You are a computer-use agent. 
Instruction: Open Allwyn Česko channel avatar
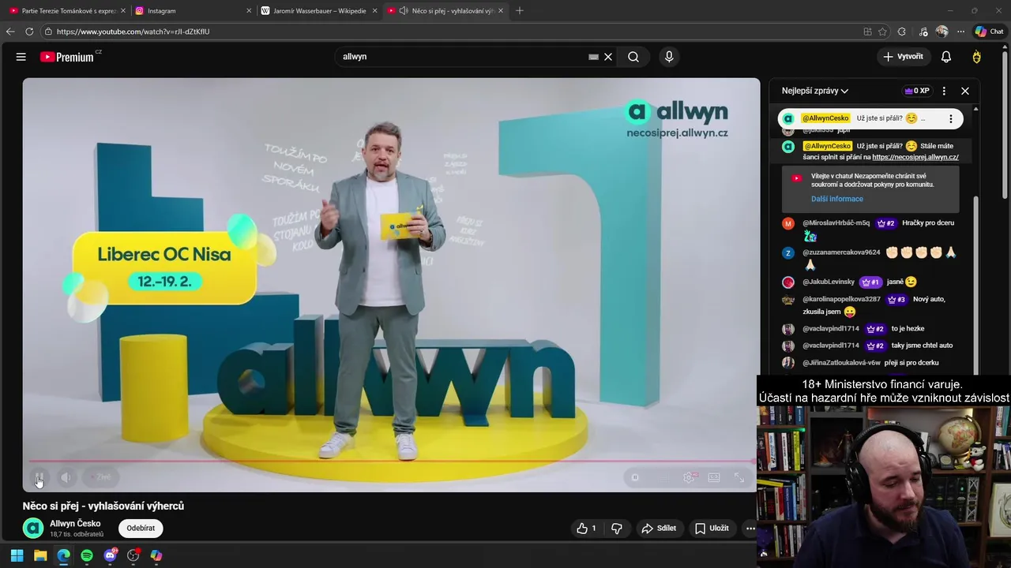pos(33,528)
